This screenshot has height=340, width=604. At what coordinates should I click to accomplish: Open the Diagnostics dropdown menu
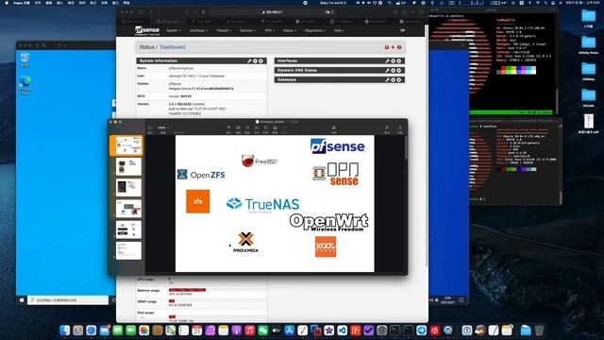(x=315, y=30)
